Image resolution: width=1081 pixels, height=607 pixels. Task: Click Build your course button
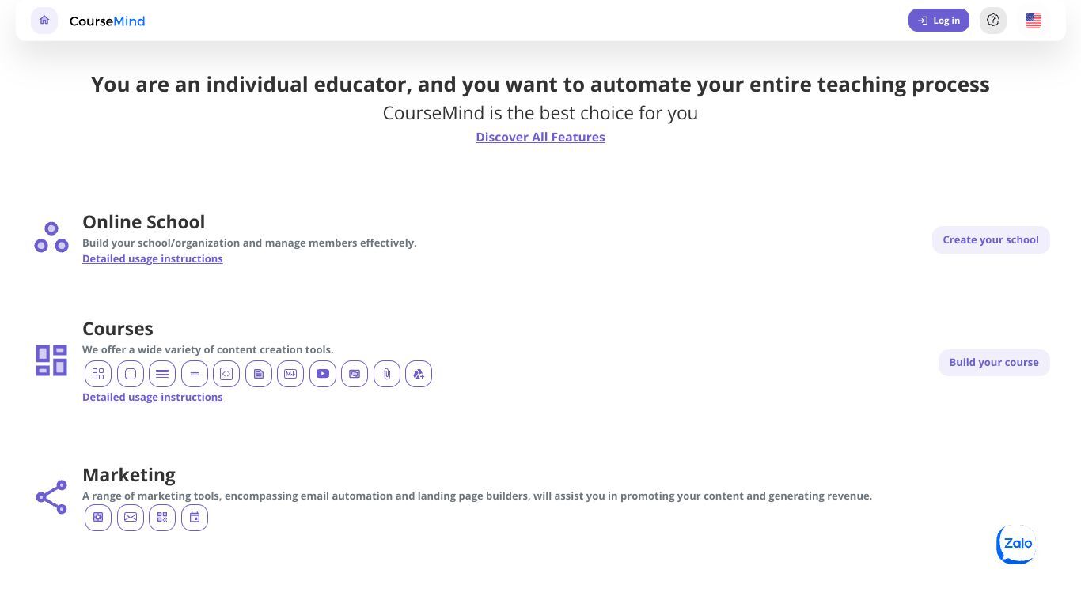click(994, 362)
